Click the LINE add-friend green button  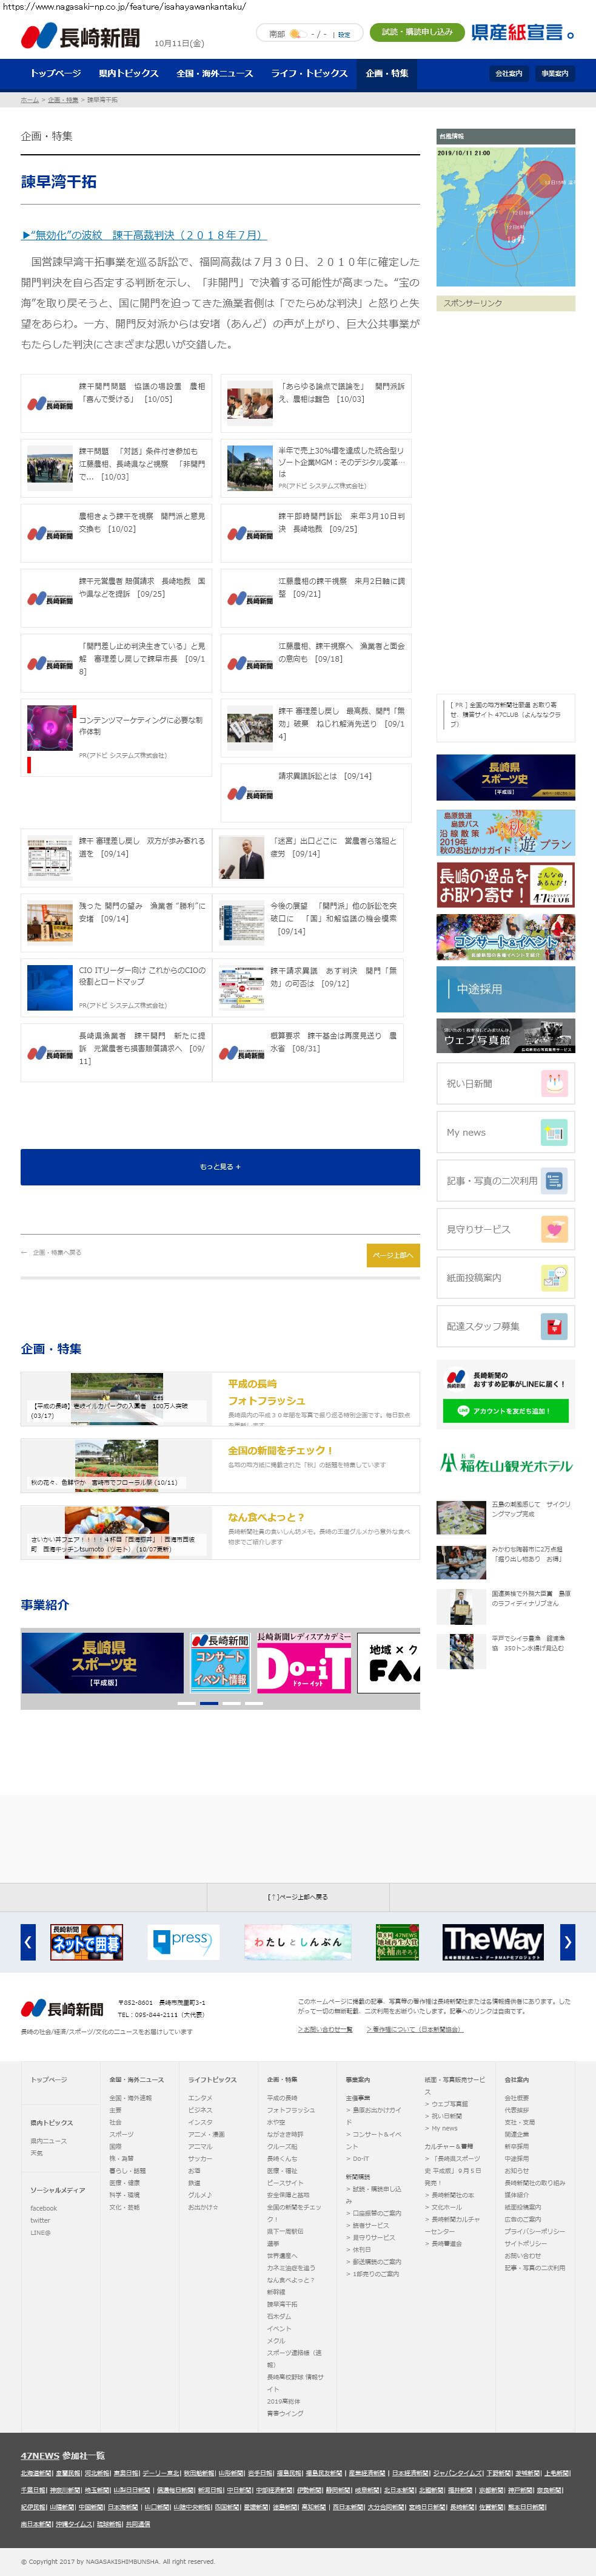(x=505, y=1410)
